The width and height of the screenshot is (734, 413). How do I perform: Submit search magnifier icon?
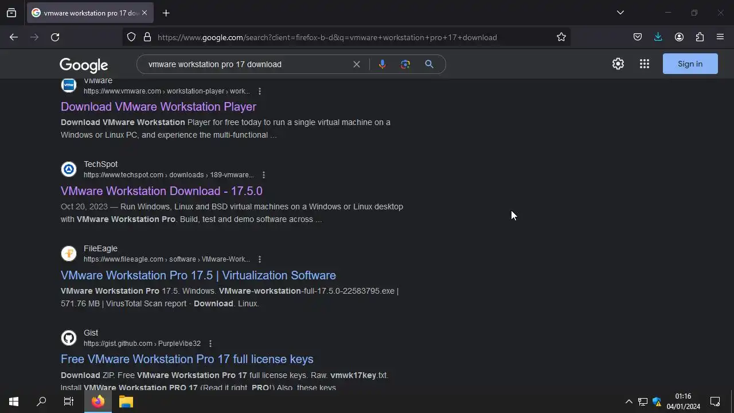[429, 64]
